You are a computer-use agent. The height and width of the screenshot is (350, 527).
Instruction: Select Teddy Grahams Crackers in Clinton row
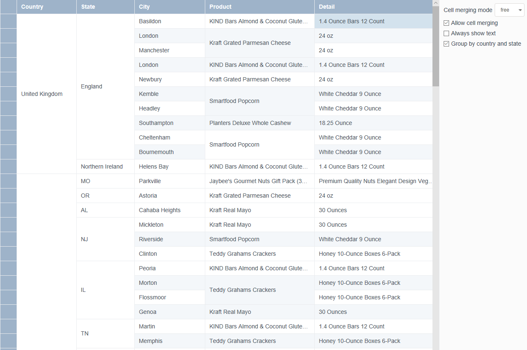click(x=260, y=254)
